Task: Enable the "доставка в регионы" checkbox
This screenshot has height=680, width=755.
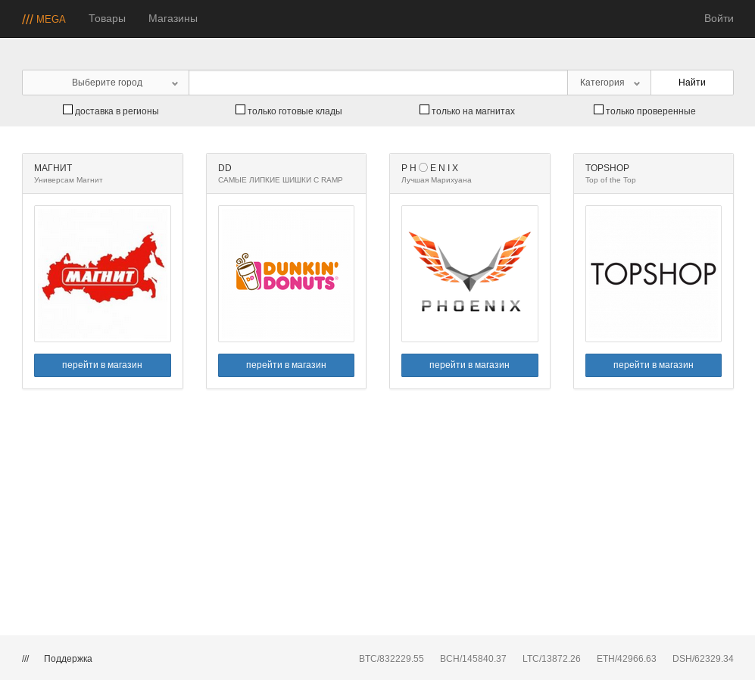Action: (68, 110)
